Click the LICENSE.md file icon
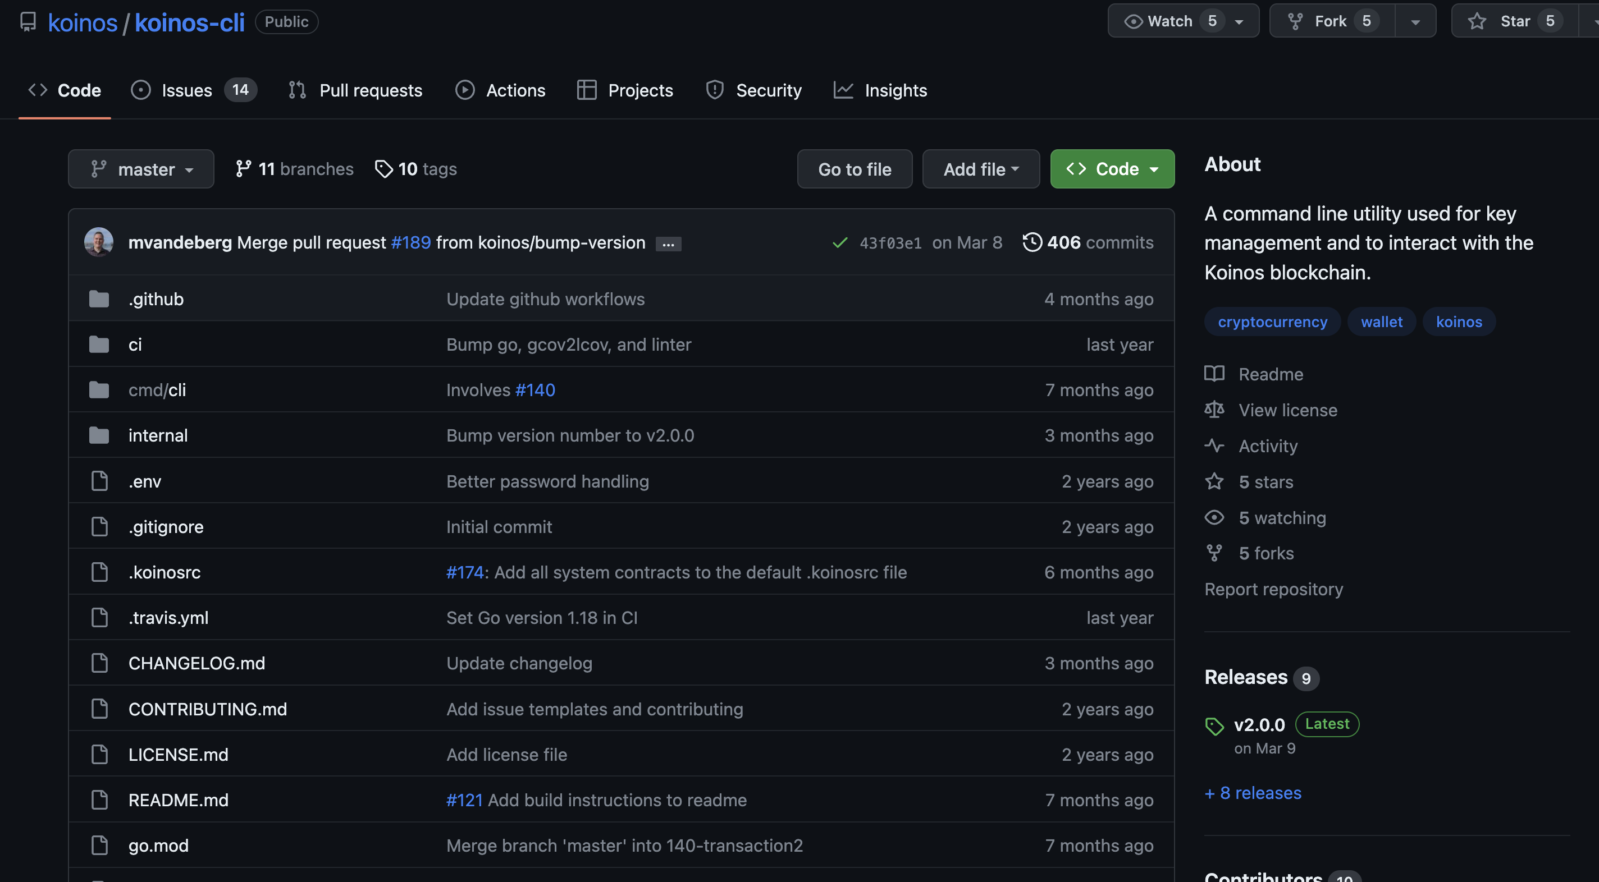 point(99,754)
